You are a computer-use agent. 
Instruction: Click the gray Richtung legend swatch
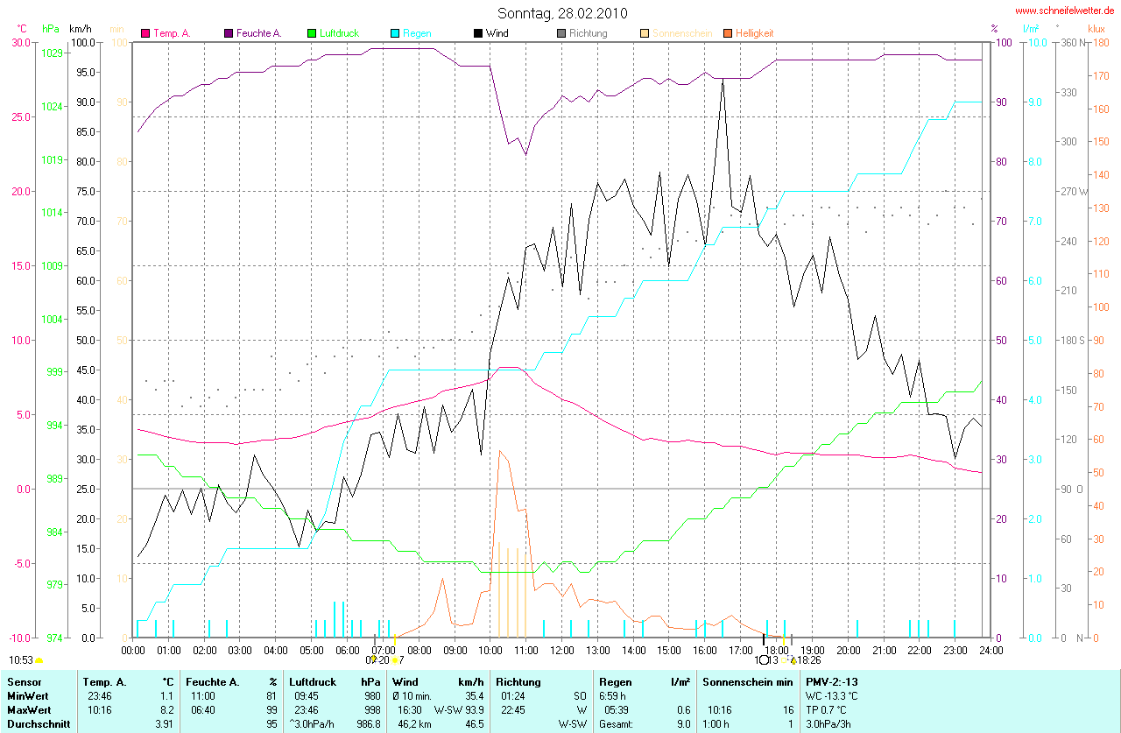[x=561, y=33]
